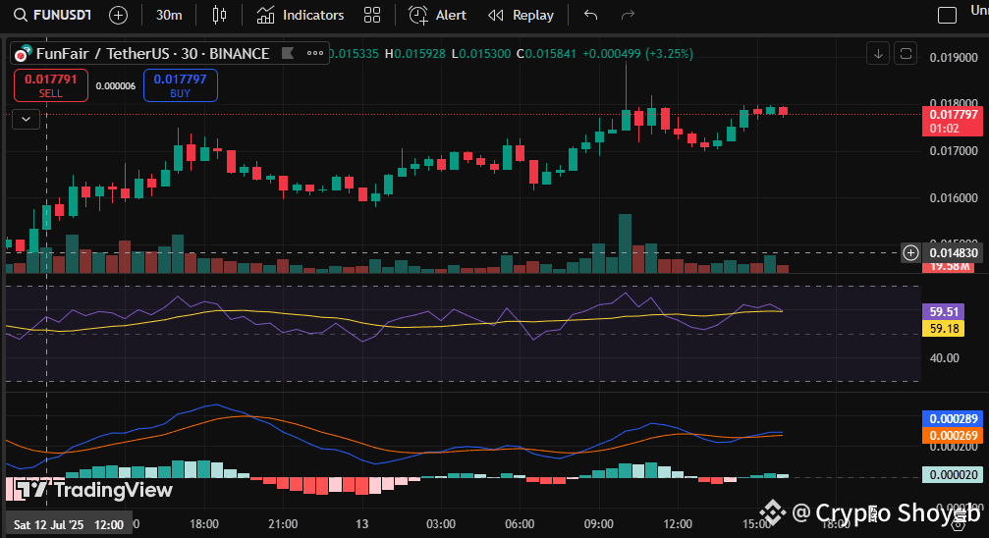Click the redo arrow
The height and width of the screenshot is (538, 989).
click(628, 15)
